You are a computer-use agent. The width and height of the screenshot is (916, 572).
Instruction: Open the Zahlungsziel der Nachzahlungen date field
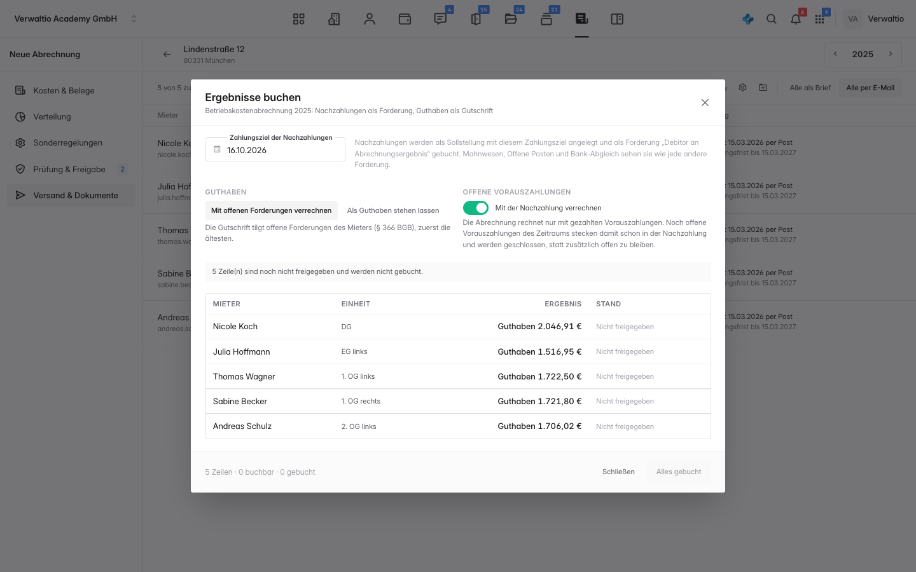[x=275, y=149]
